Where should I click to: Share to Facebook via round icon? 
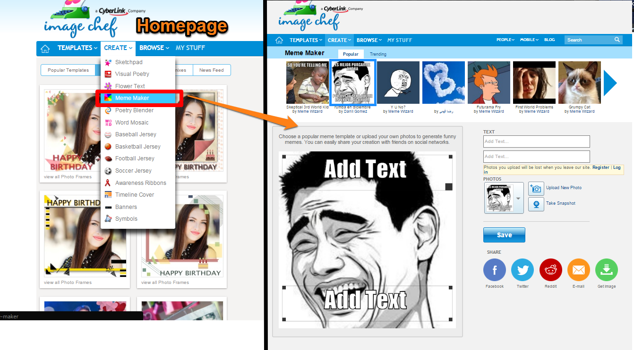495,270
